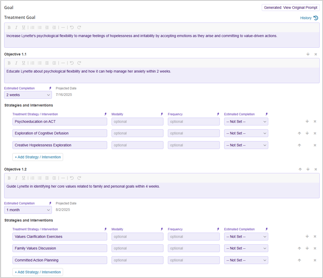Move Exploration of Cognitive Defusion up
This screenshot has width=323, height=278.
click(299, 133)
